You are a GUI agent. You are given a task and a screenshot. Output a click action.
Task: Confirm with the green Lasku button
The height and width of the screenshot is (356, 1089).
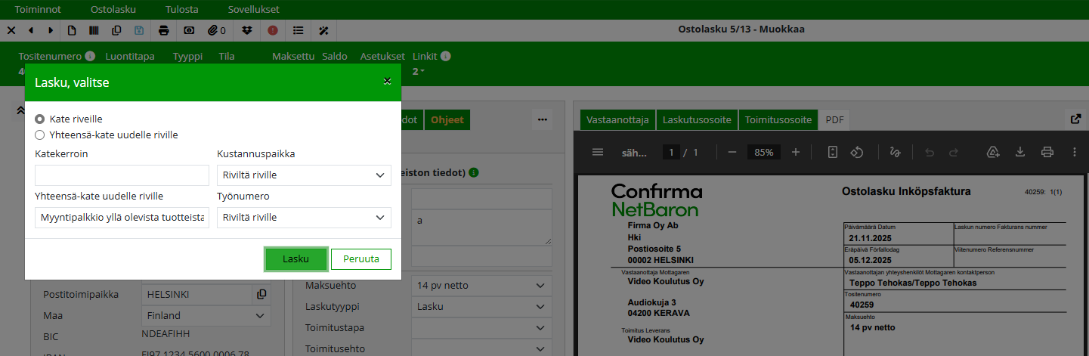coord(295,258)
